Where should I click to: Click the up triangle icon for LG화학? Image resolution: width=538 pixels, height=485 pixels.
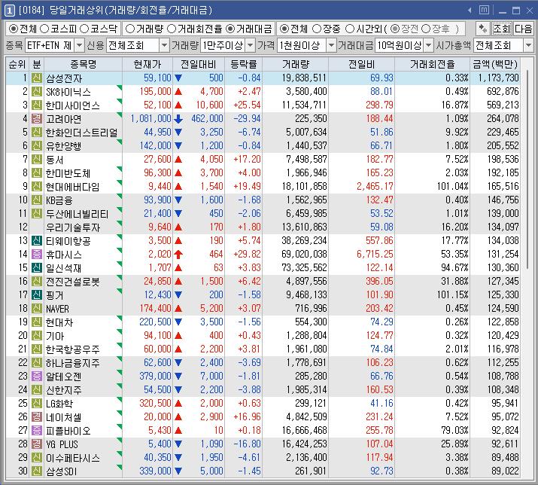pos(178,403)
